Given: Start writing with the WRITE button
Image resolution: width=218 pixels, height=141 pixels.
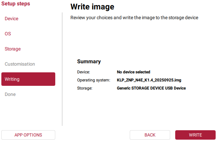Looking at the screenshot, I should [195, 135].
